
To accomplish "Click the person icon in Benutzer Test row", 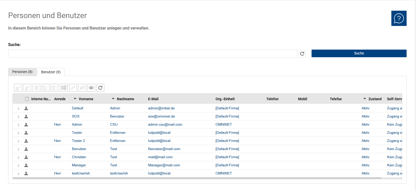I will pyautogui.click(x=26, y=149).
